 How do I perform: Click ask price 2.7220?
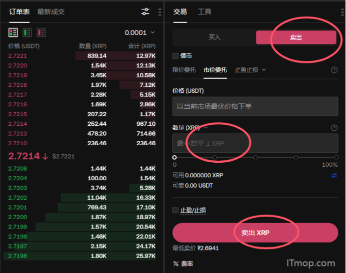point(17,66)
